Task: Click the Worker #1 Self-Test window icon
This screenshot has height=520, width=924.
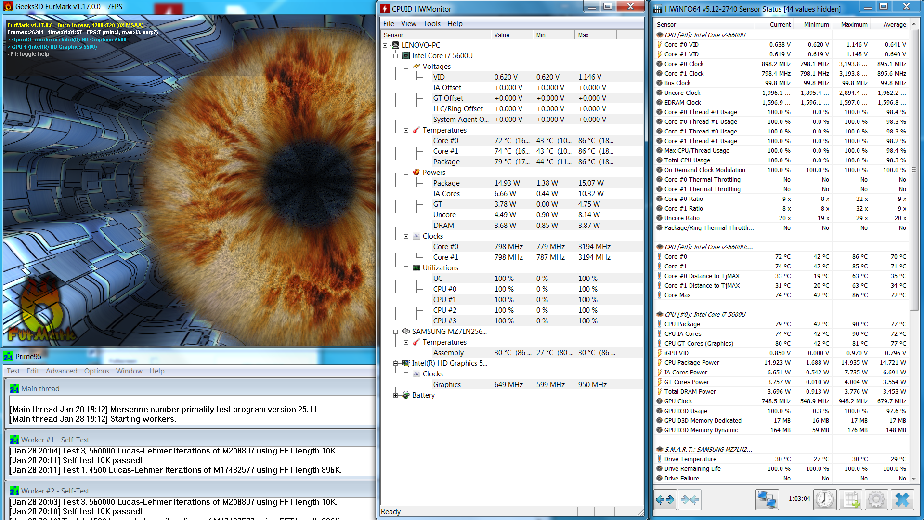Action: click(x=14, y=440)
